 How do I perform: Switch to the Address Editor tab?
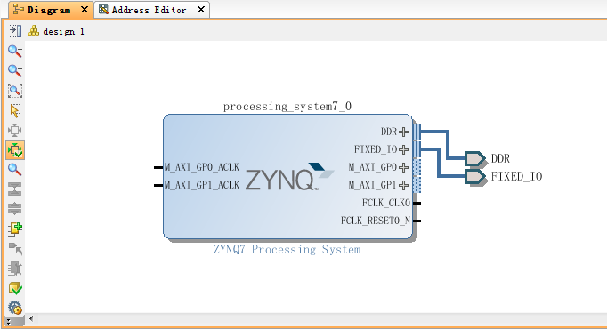[149, 10]
